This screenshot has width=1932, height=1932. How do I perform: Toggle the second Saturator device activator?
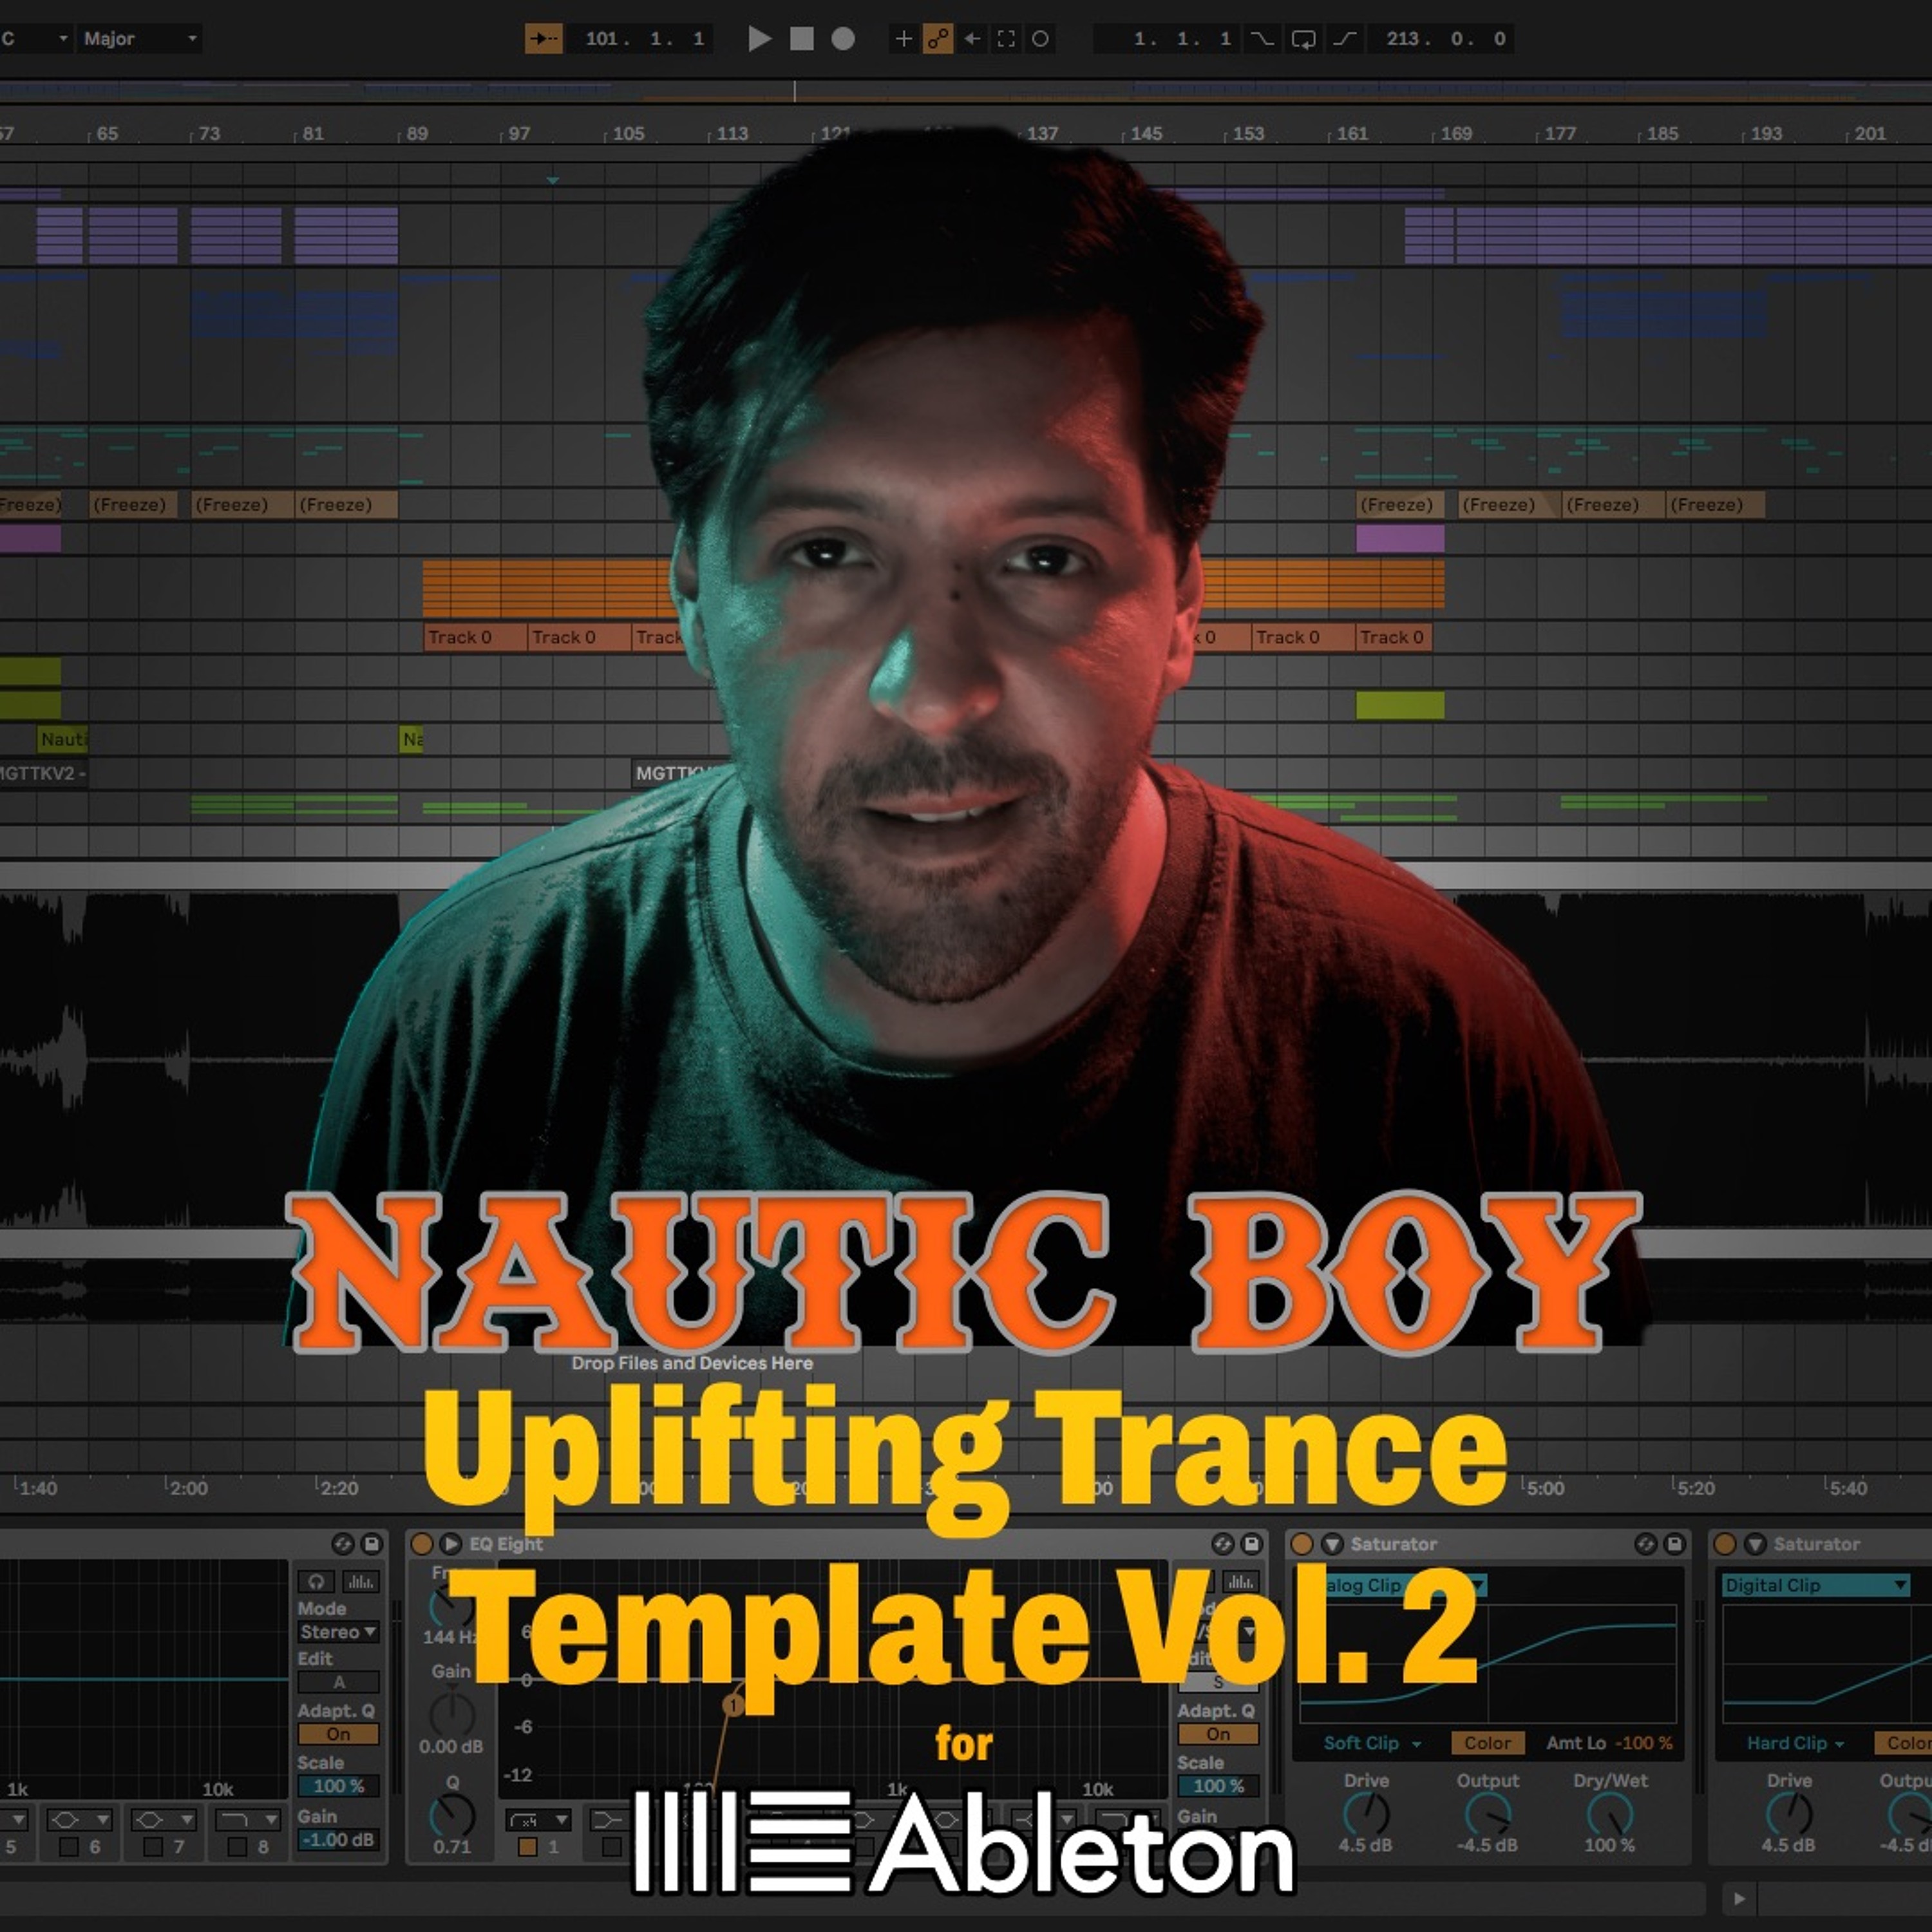coord(1725,1544)
